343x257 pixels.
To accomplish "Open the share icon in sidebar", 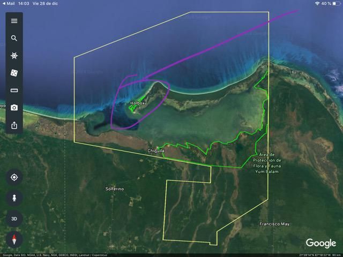I will [14, 125].
